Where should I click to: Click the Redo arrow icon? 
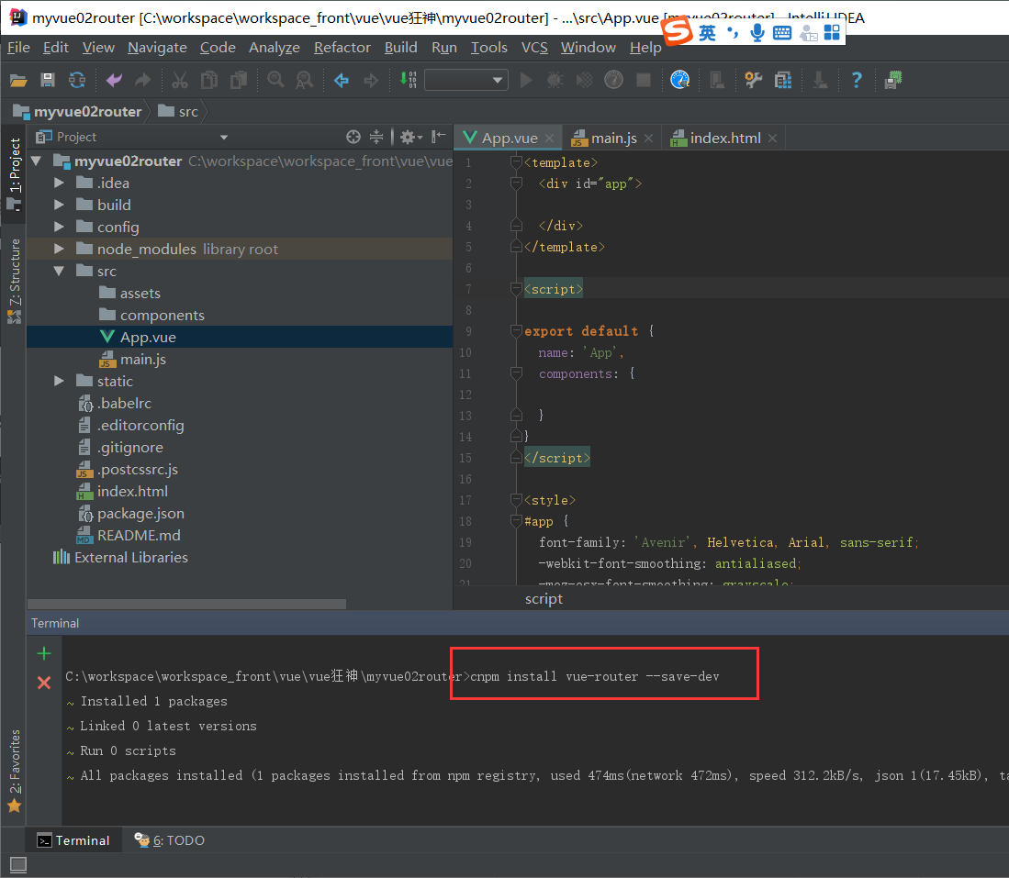(x=143, y=81)
